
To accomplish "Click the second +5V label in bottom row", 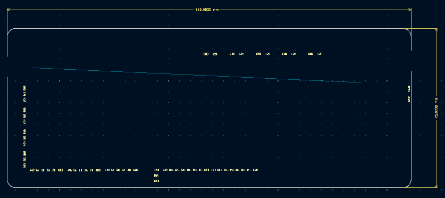I will click(70, 170).
